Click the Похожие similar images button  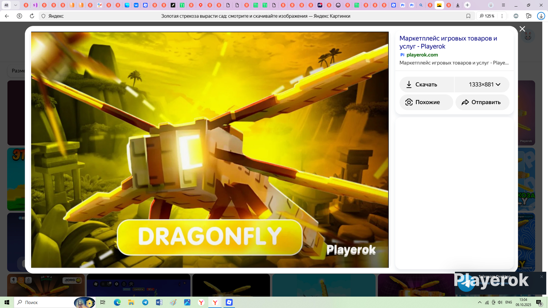click(426, 102)
